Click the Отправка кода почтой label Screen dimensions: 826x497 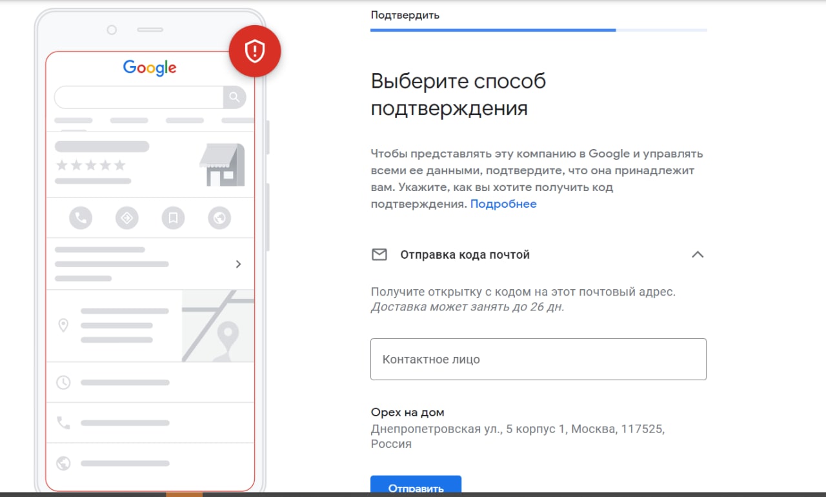(465, 254)
